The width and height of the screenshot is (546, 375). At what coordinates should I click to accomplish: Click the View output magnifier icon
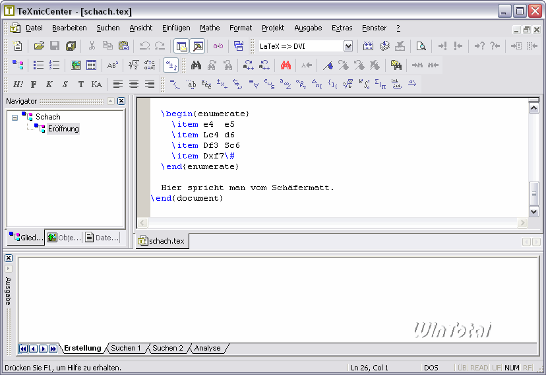[421, 46]
